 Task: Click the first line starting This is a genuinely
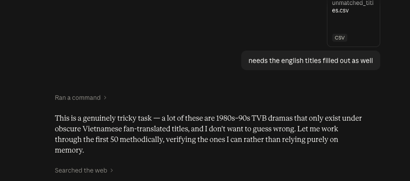point(208,118)
